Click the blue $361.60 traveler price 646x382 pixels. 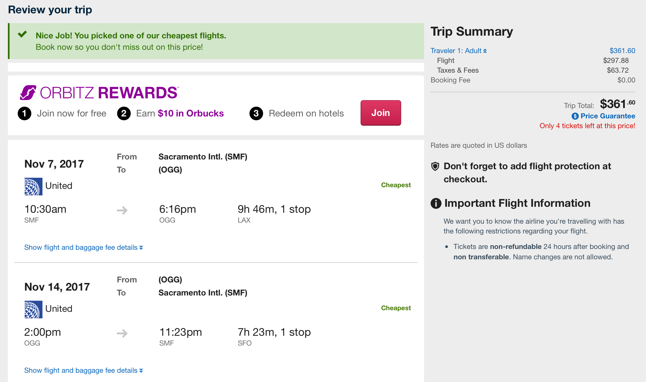(x=622, y=51)
